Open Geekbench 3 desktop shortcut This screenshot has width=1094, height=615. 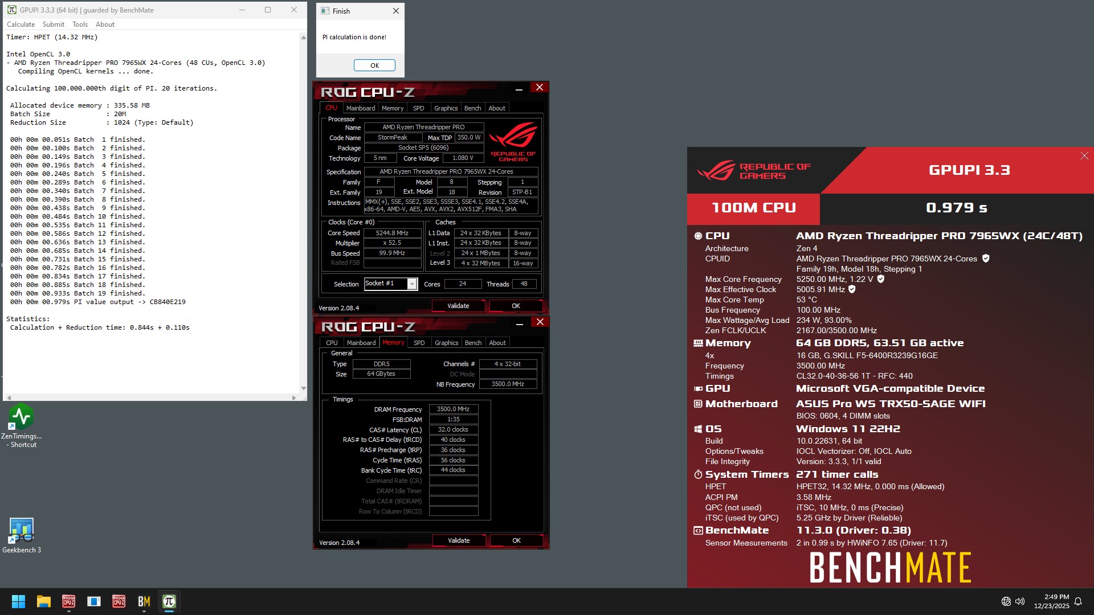click(x=21, y=535)
